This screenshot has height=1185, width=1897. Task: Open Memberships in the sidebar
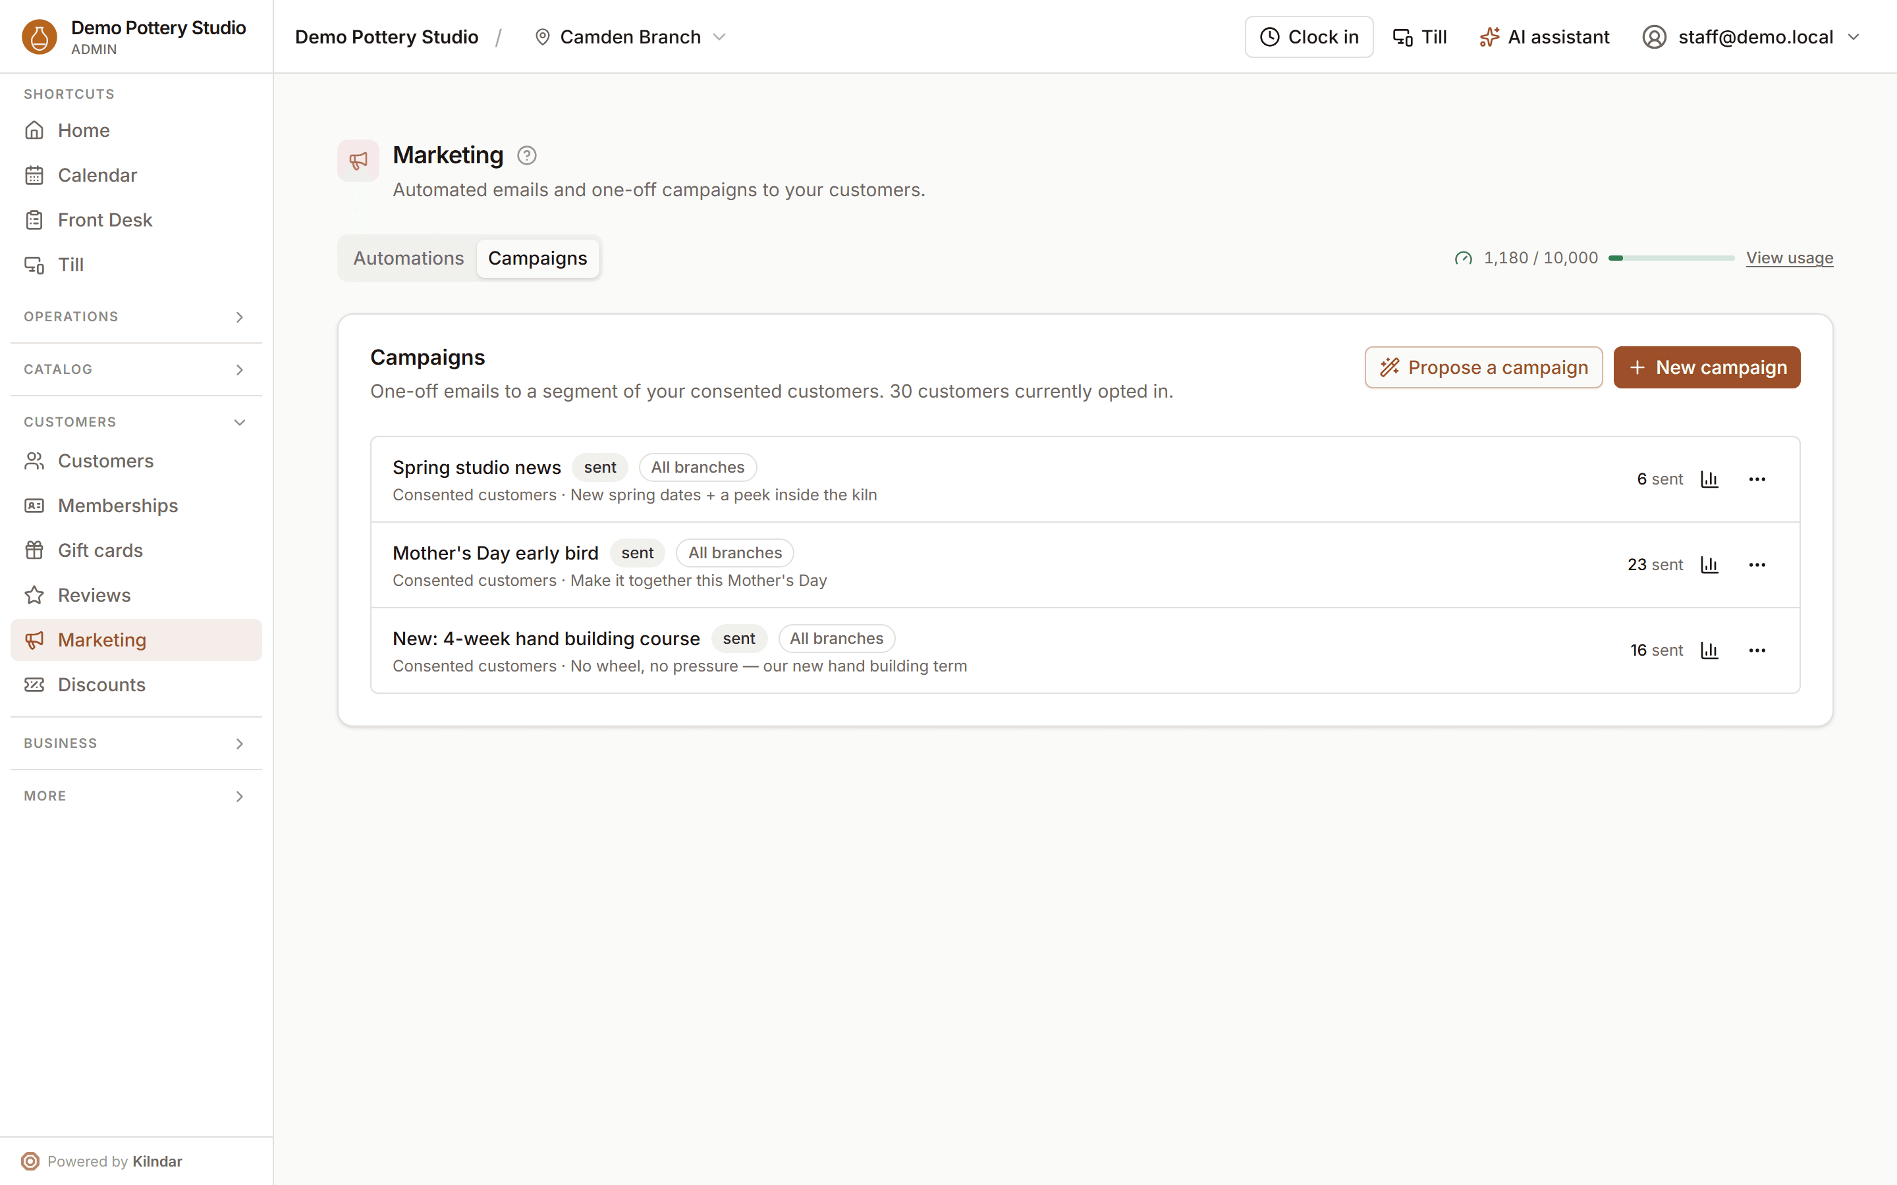click(136, 506)
